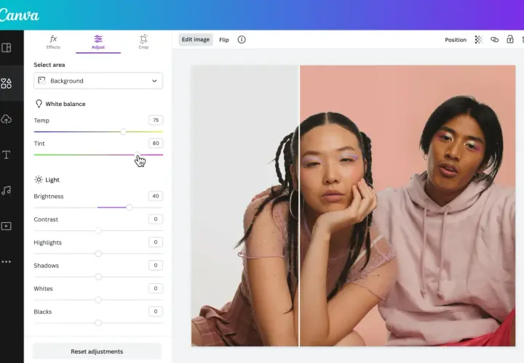
Task: Click the Brightness value field showing 40
Action: [x=156, y=196]
